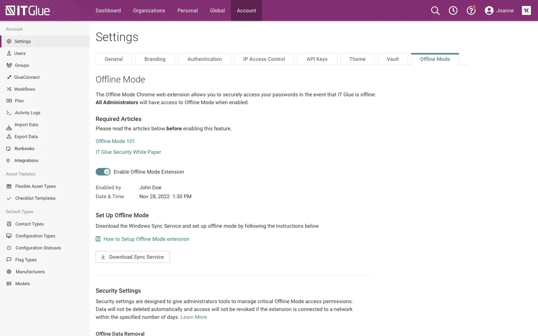The height and width of the screenshot is (336, 538).
Task: Open How to Setup Offline Mode extension
Action: pyautogui.click(x=146, y=239)
